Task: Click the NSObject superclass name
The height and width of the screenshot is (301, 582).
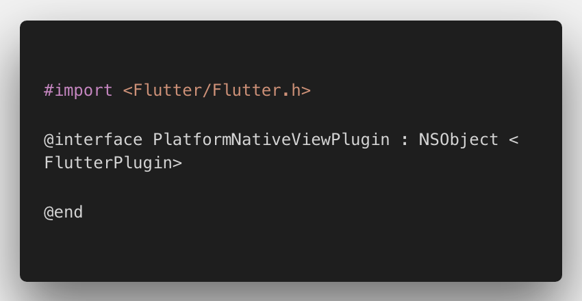Action: (459, 140)
